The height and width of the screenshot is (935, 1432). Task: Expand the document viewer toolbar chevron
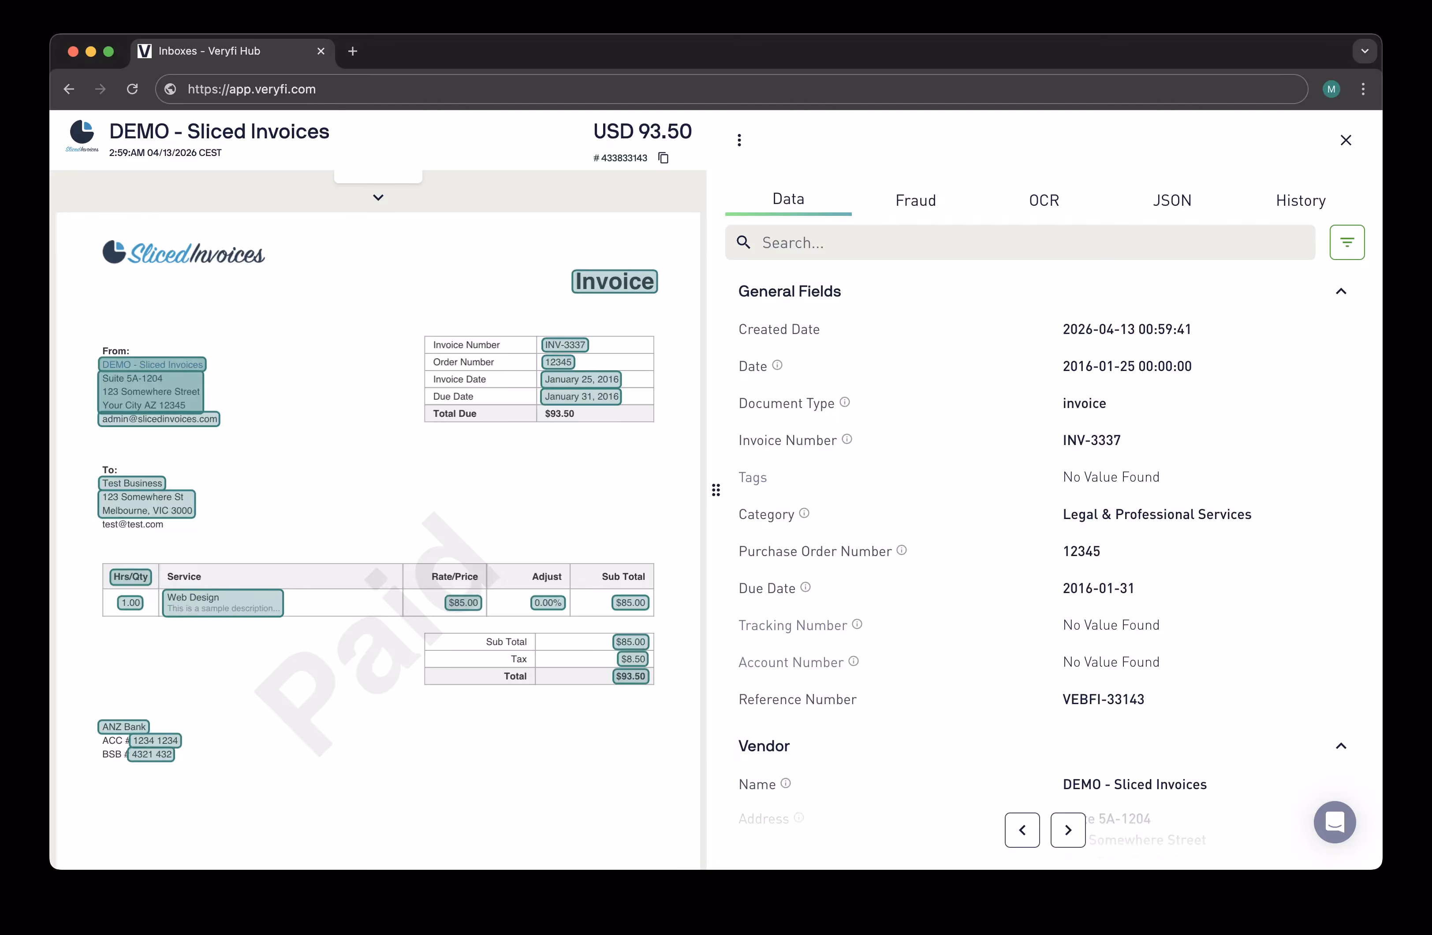tap(378, 197)
